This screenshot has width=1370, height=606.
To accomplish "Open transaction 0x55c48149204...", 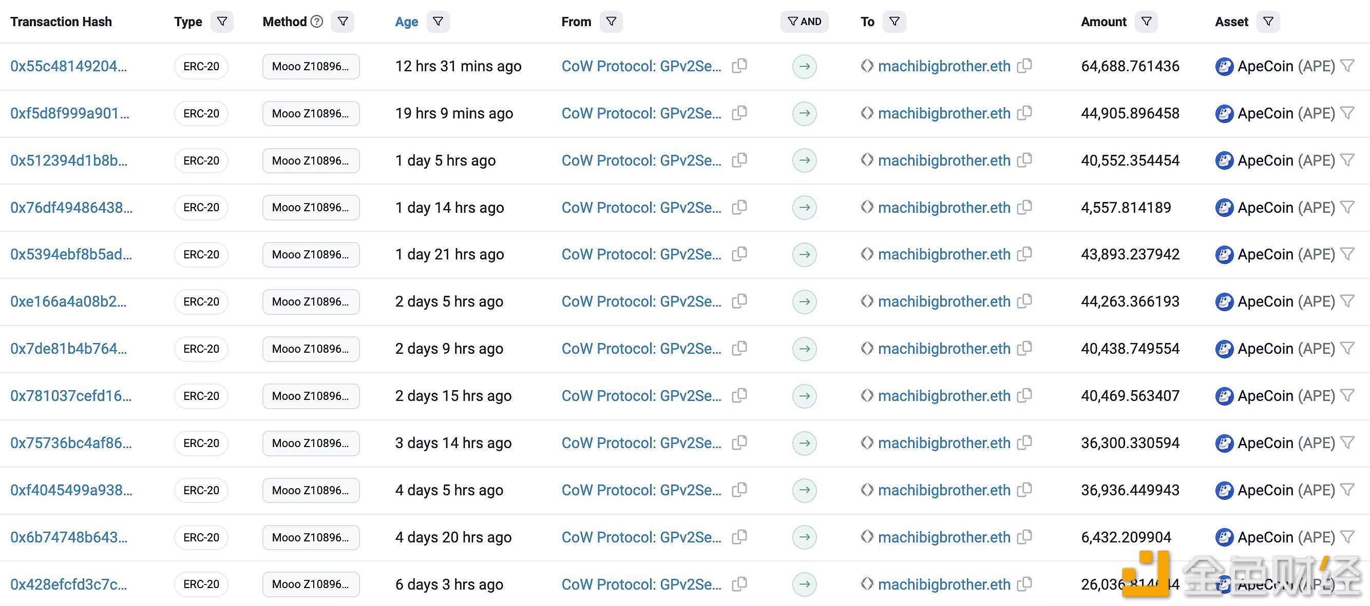I will [x=69, y=66].
